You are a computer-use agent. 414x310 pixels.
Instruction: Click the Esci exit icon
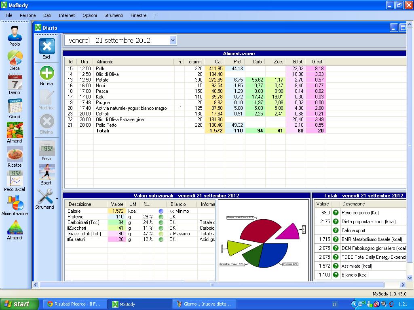click(x=46, y=47)
